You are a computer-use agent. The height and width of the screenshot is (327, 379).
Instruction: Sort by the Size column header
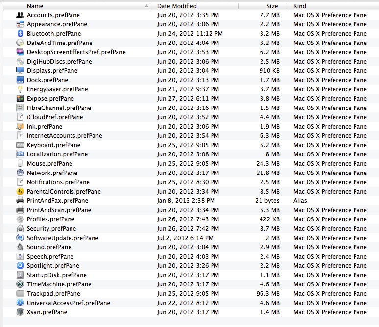(x=272, y=6)
